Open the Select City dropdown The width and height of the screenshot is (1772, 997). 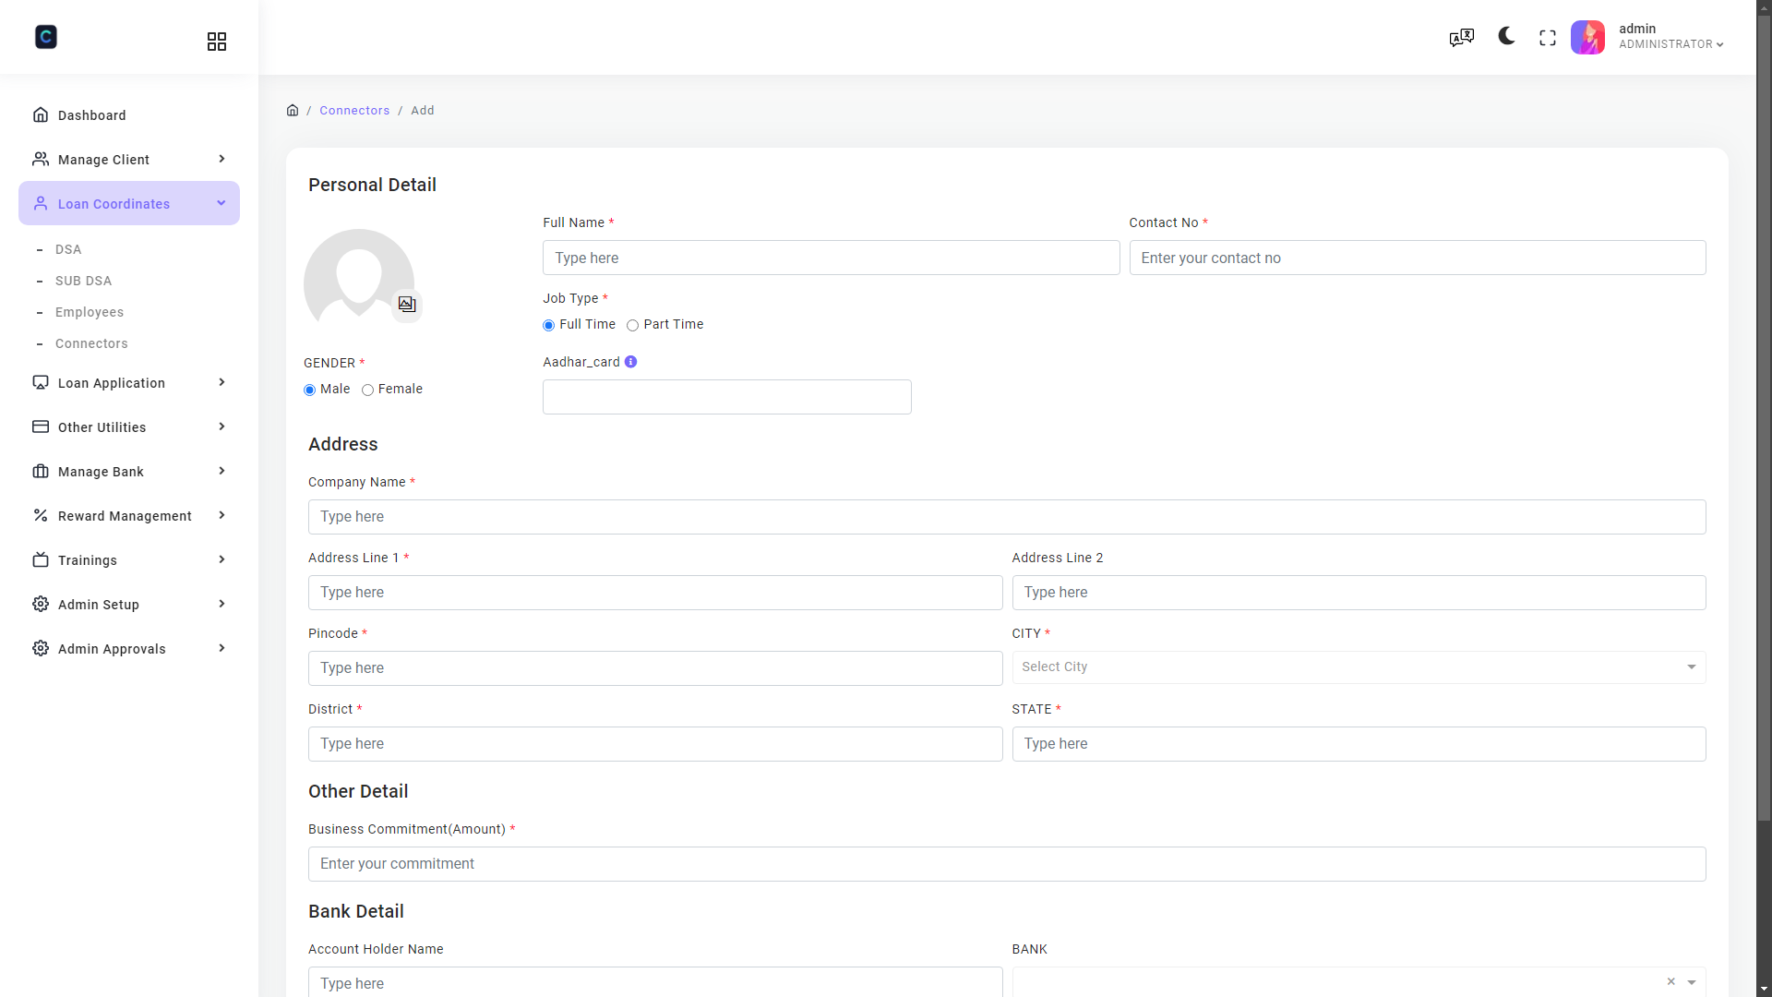tap(1359, 667)
